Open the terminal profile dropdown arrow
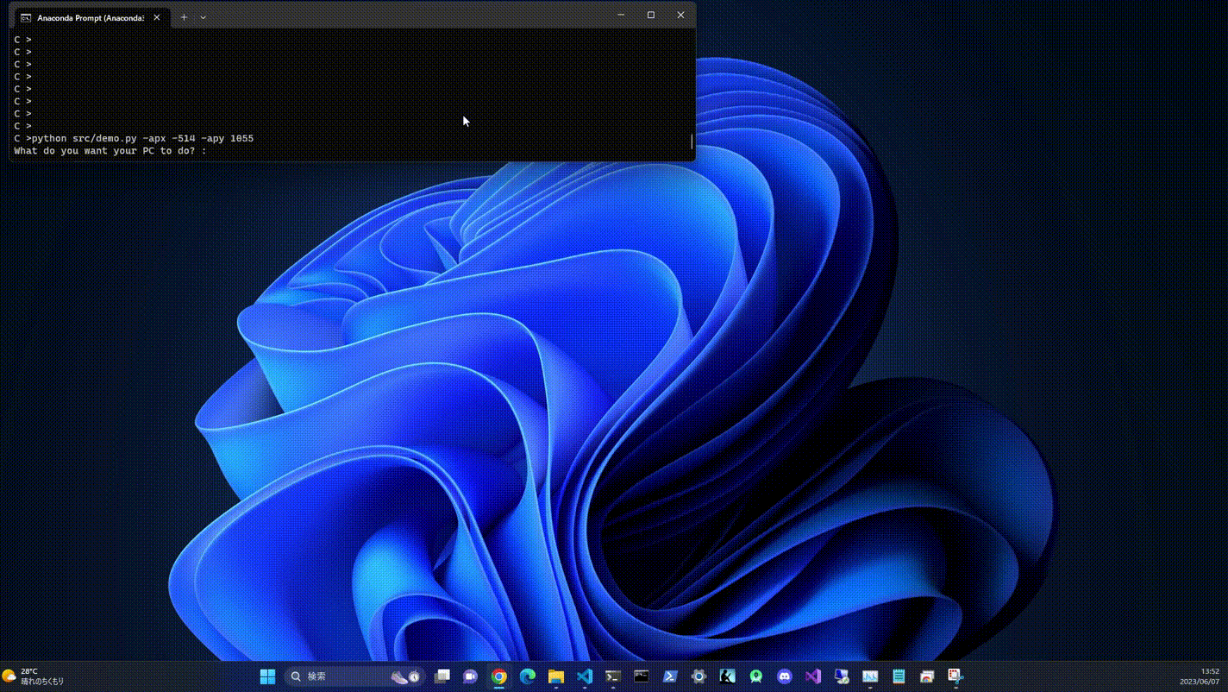This screenshot has width=1228, height=692. [x=203, y=17]
